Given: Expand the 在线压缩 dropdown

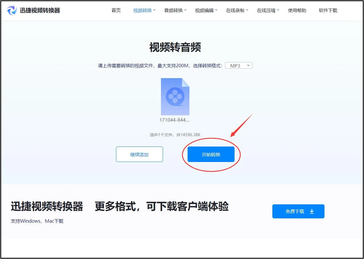Looking at the screenshot, I should (x=278, y=10).
